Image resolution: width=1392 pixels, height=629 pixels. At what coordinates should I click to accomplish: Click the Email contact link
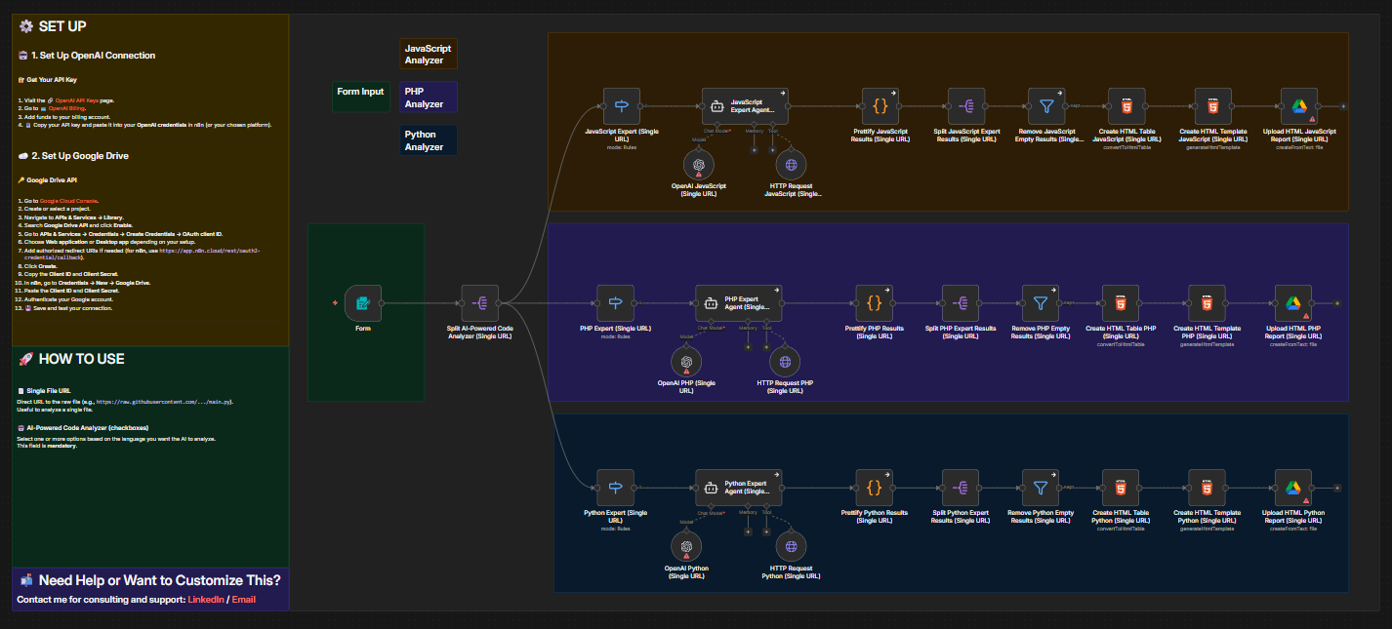243,599
